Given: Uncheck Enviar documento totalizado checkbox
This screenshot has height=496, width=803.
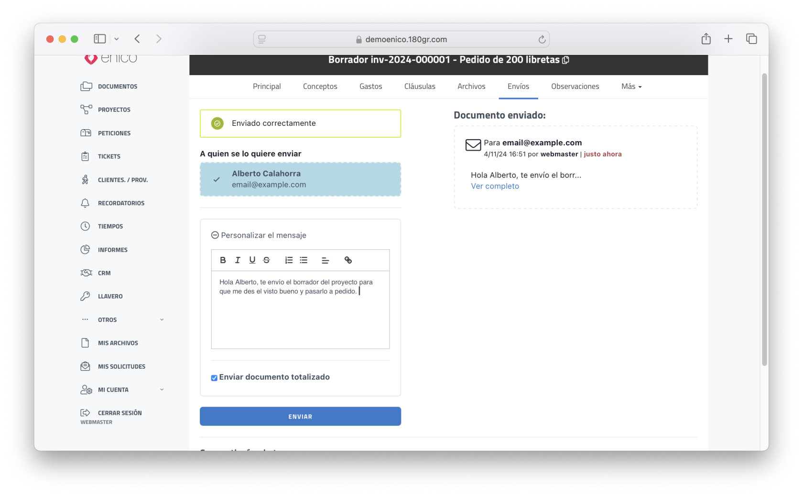Looking at the screenshot, I should (214, 378).
